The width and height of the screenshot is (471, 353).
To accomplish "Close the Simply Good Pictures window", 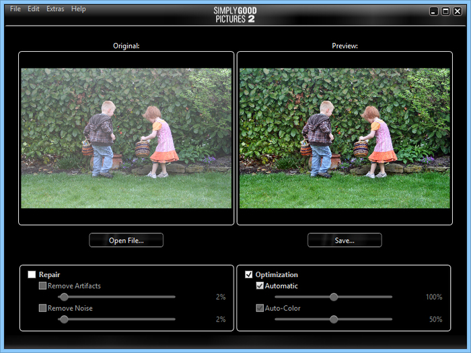I will [458, 11].
